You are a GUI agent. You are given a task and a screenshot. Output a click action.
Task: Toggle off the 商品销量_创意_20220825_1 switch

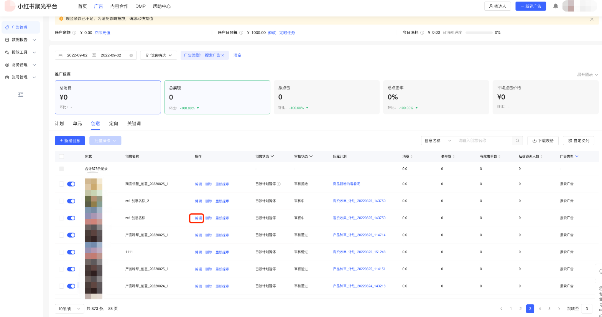(x=71, y=184)
